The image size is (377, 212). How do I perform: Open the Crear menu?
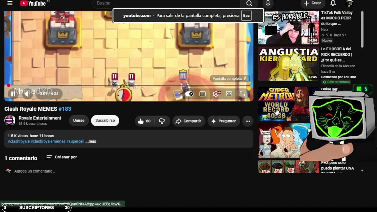pyautogui.click(x=312, y=3)
